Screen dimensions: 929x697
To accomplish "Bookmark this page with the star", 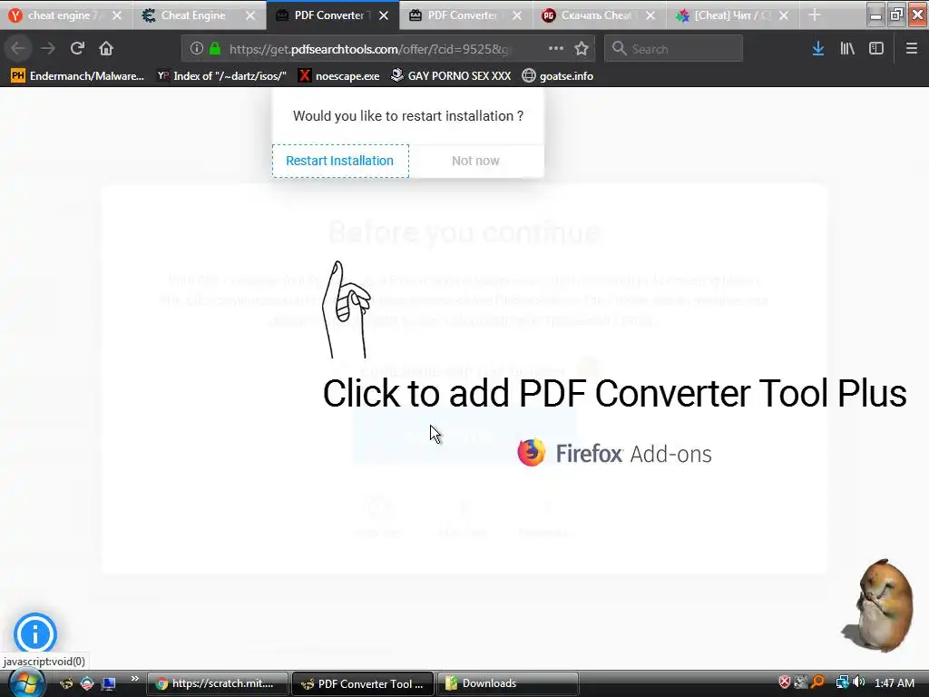I will click(x=582, y=49).
